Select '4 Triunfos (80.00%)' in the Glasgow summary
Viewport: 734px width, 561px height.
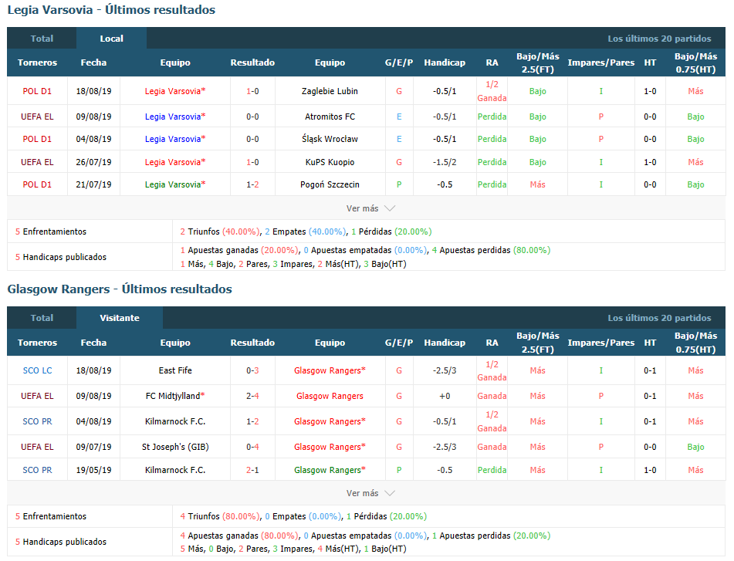[x=220, y=516]
